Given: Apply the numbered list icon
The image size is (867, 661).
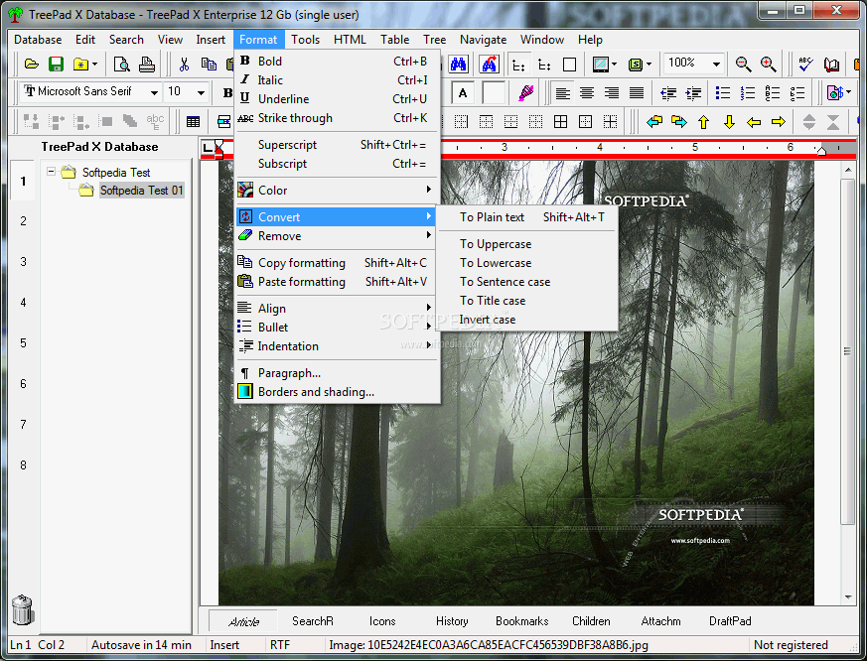Looking at the screenshot, I should 747,93.
